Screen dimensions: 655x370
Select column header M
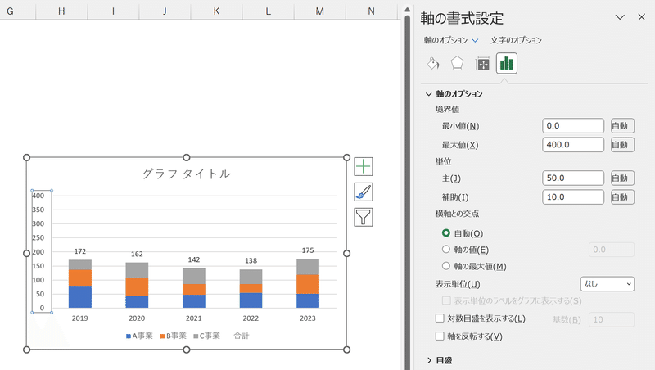[x=320, y=11]
